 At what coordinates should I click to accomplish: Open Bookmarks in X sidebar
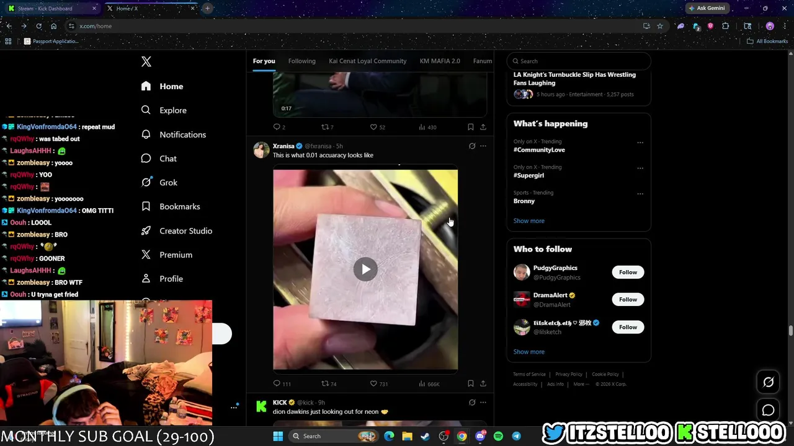170,206
